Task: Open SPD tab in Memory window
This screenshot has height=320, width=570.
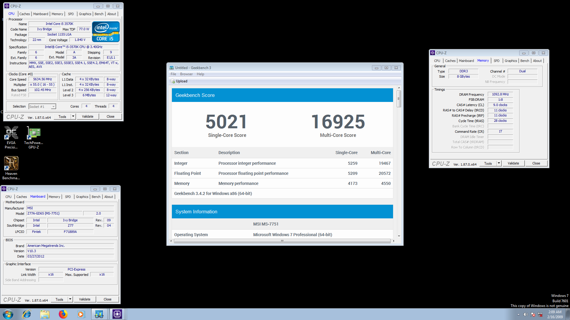Action: (497, 61)
